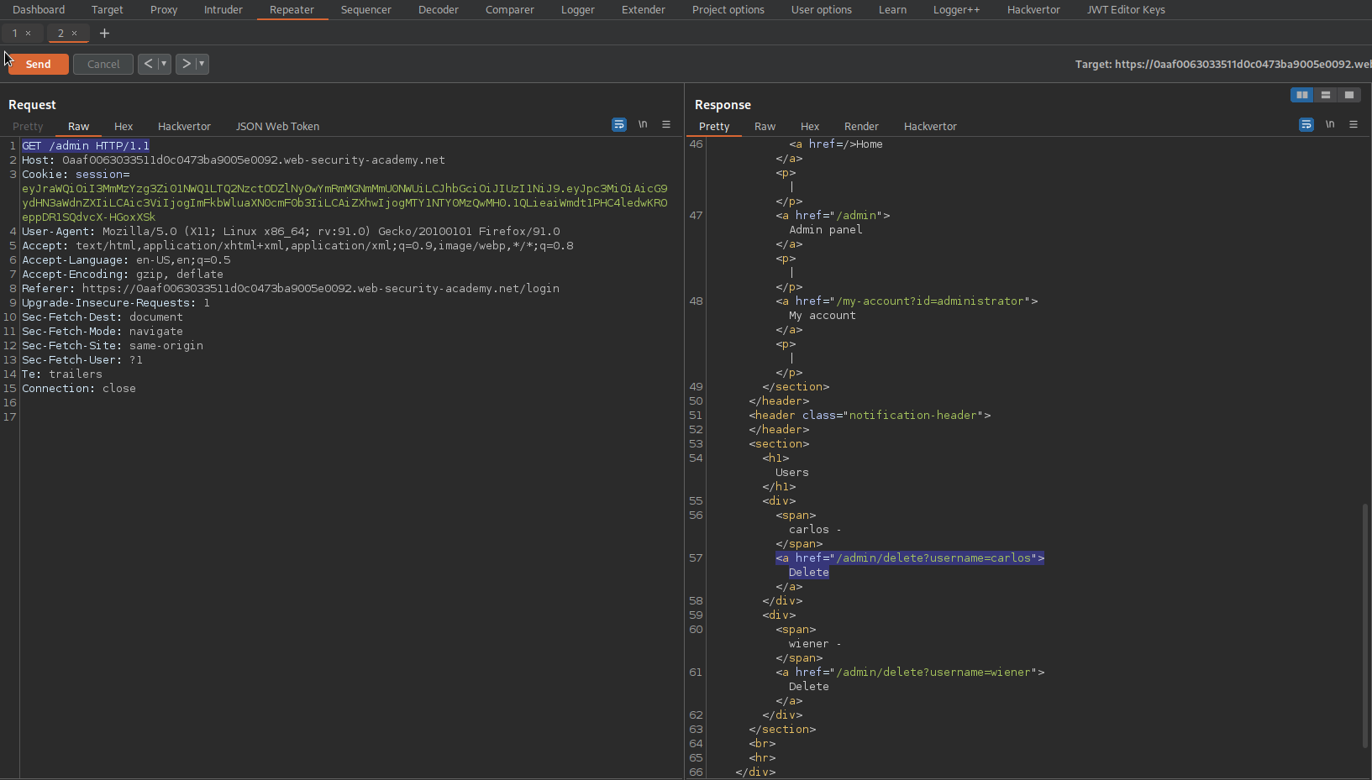Image resolution: width=1372 pixels, height=780 pixels.
Task: Open Project options tab
Action: tap(728, 10)
